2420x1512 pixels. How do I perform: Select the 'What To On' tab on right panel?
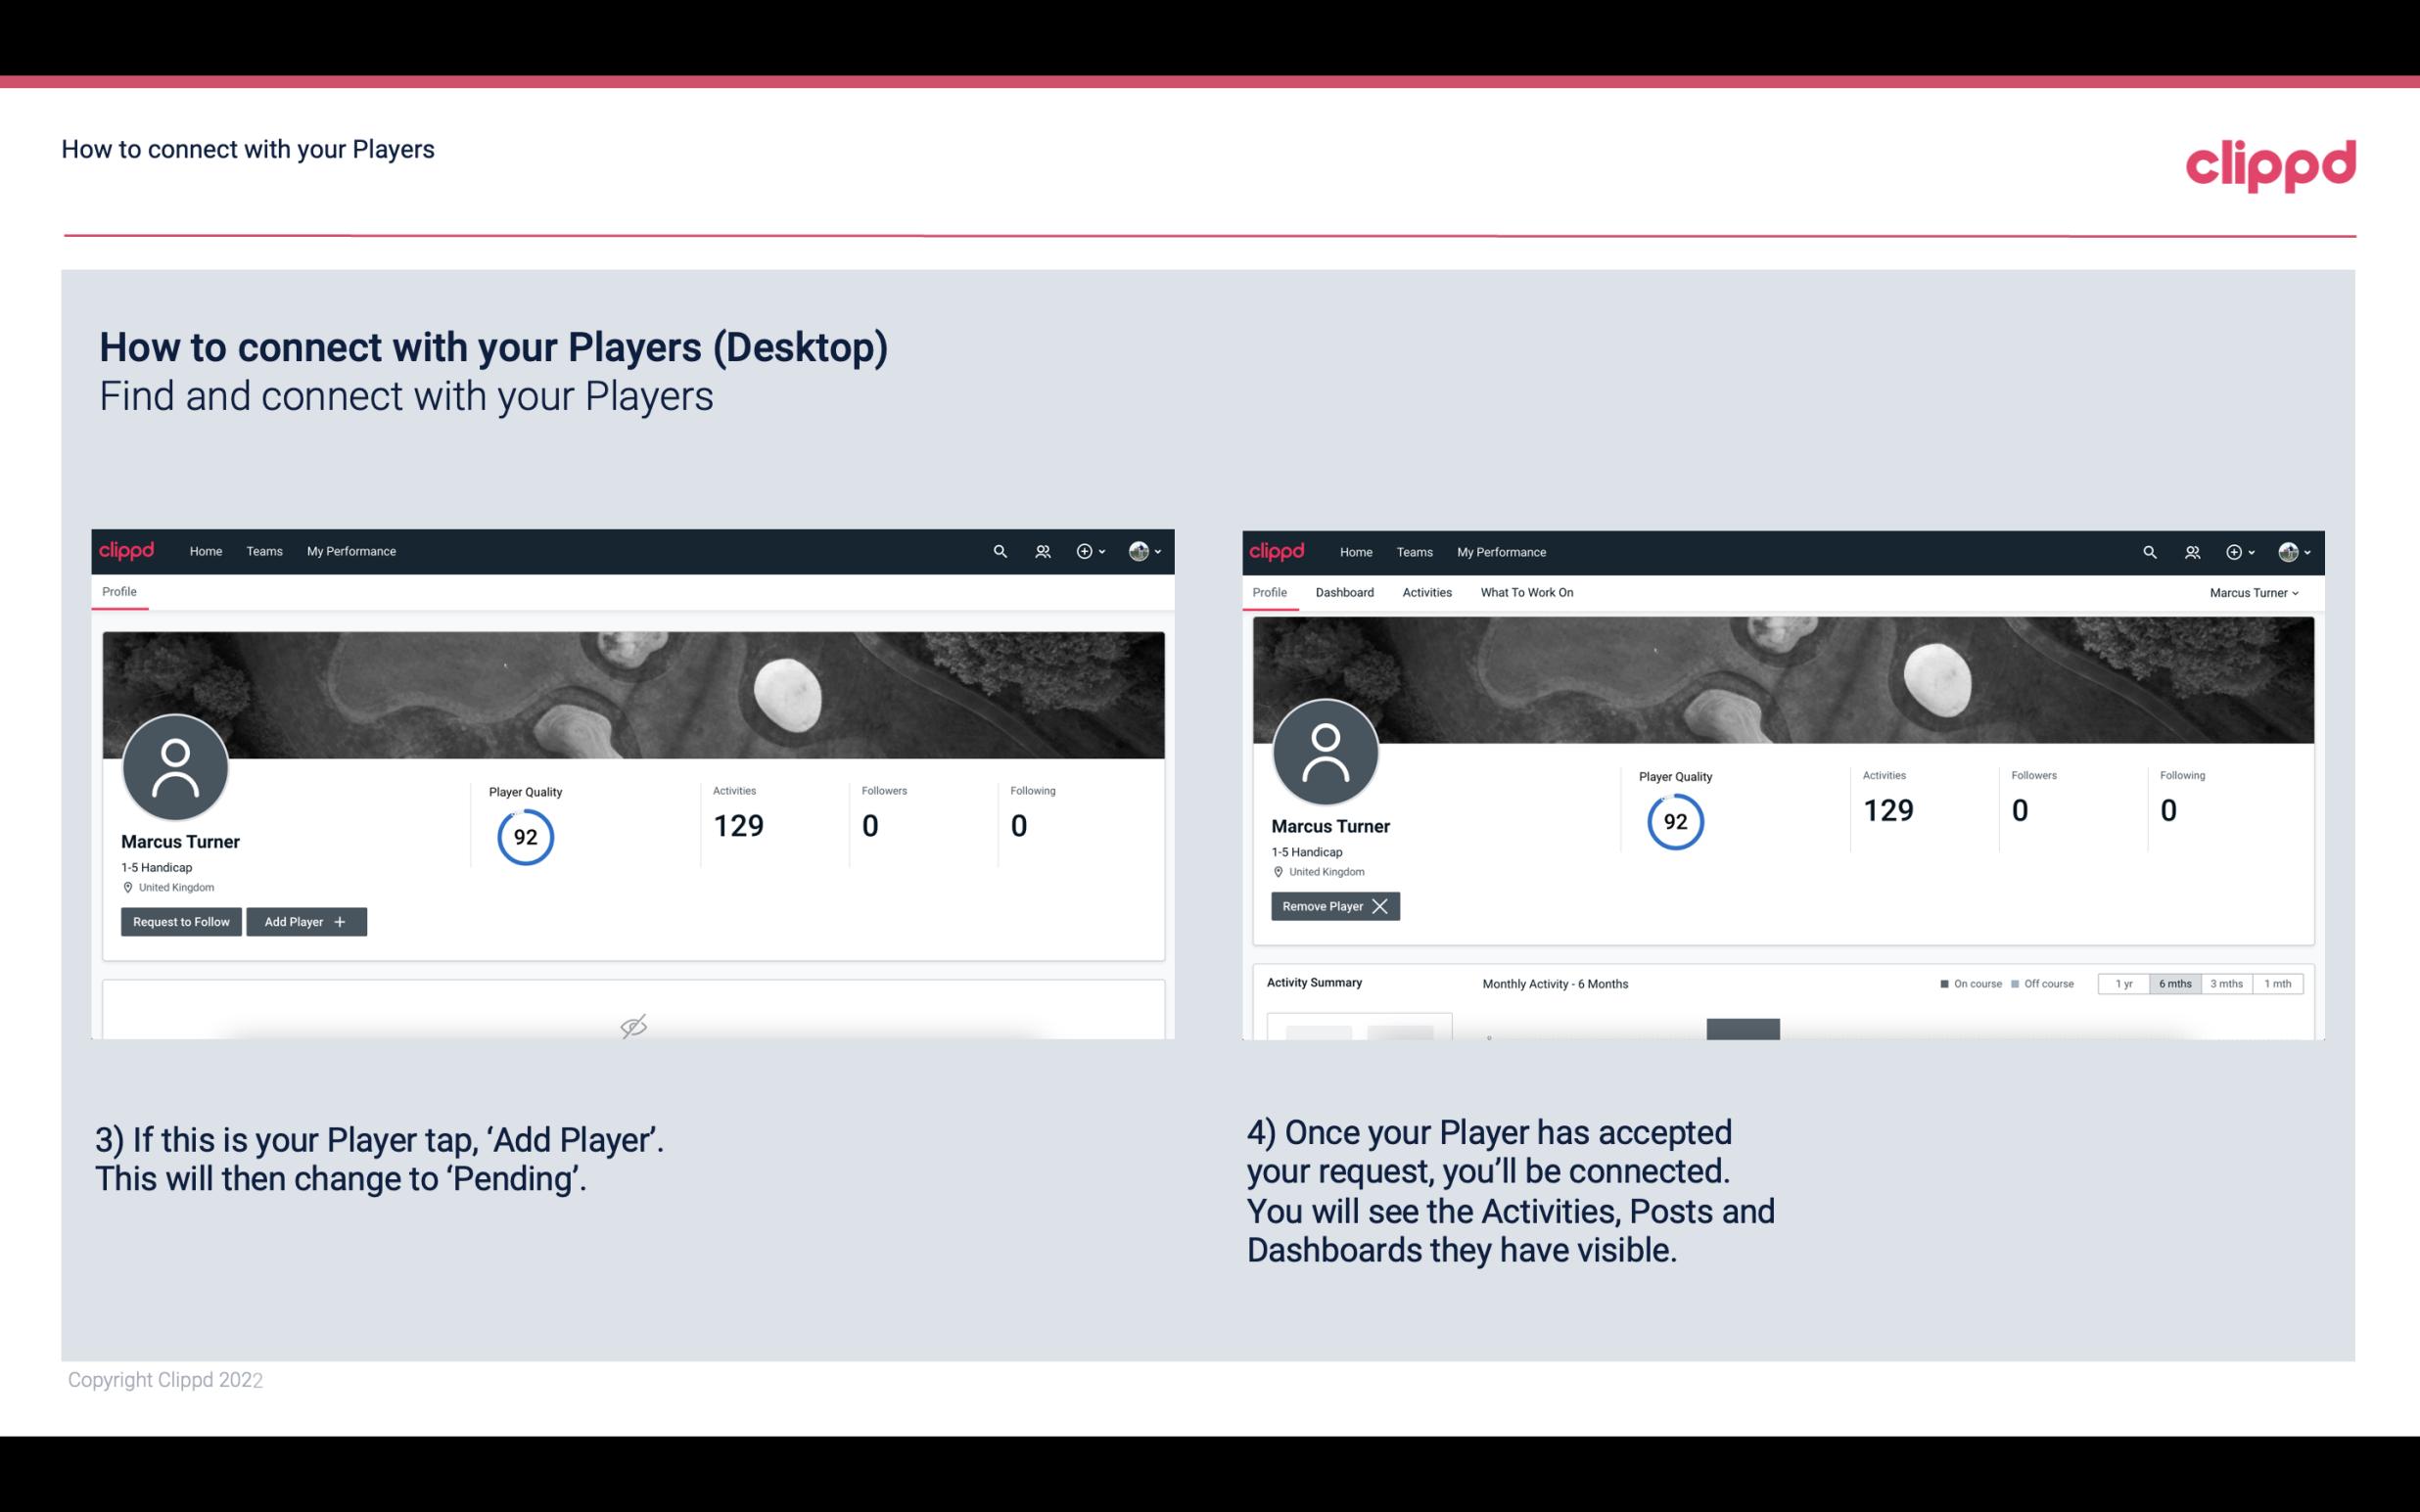point(1526,592)
